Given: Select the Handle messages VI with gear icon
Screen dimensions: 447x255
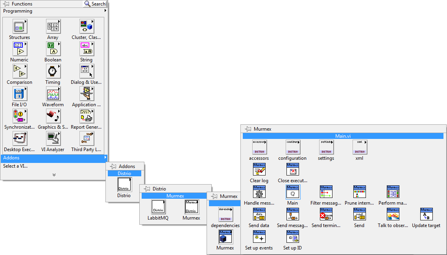Looking at the screenshot, I should [259, 192].
